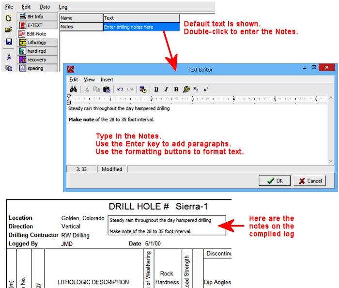Viewport: 339px width, 288px height.
Task: Open the Insert menu in Text Editor
Action: (x=107, y=79)
